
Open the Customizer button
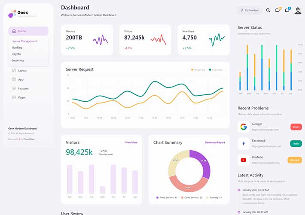point(250,10)
